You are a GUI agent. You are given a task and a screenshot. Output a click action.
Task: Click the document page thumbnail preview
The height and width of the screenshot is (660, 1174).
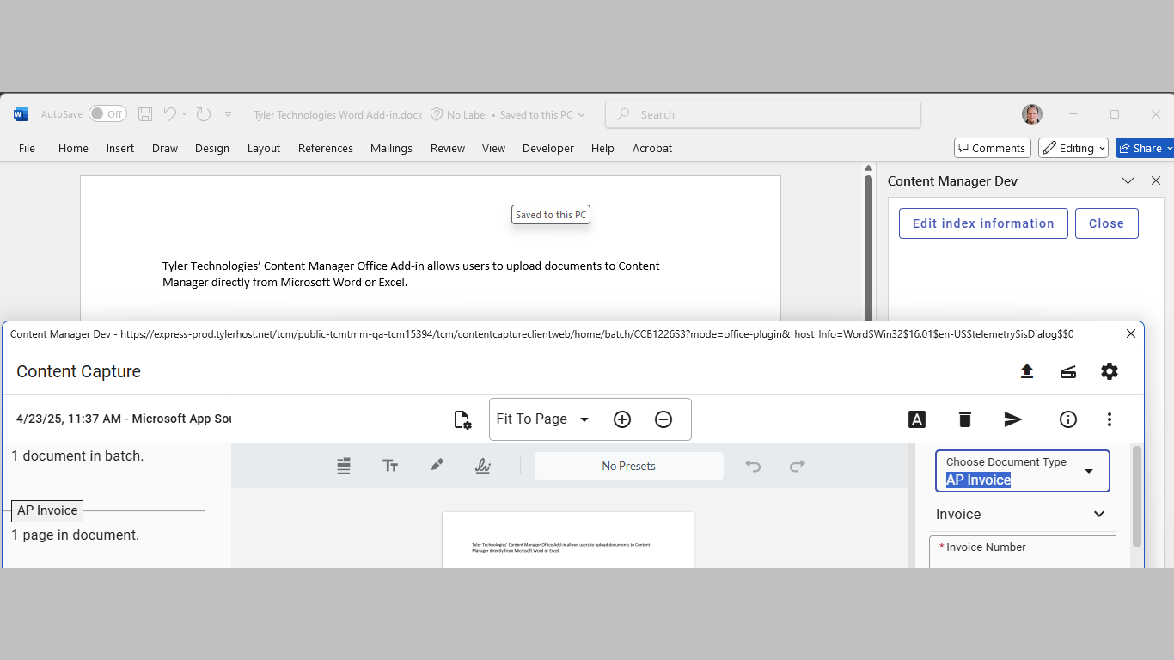[x=568, y=540]
